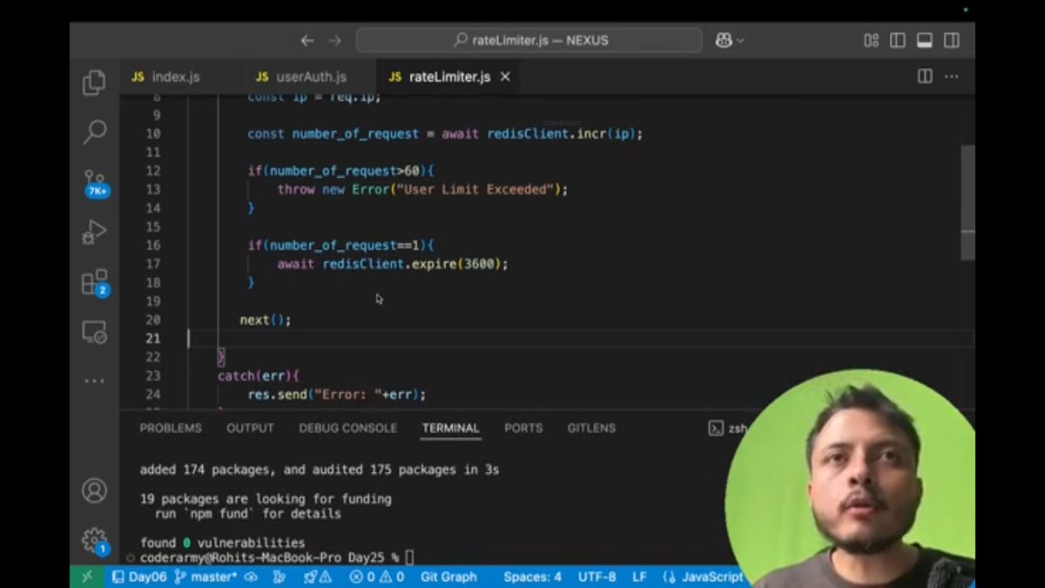Go forward with the right arrow
The height and width of the screenshot is (588, 1045).
(x=335, y=40)
